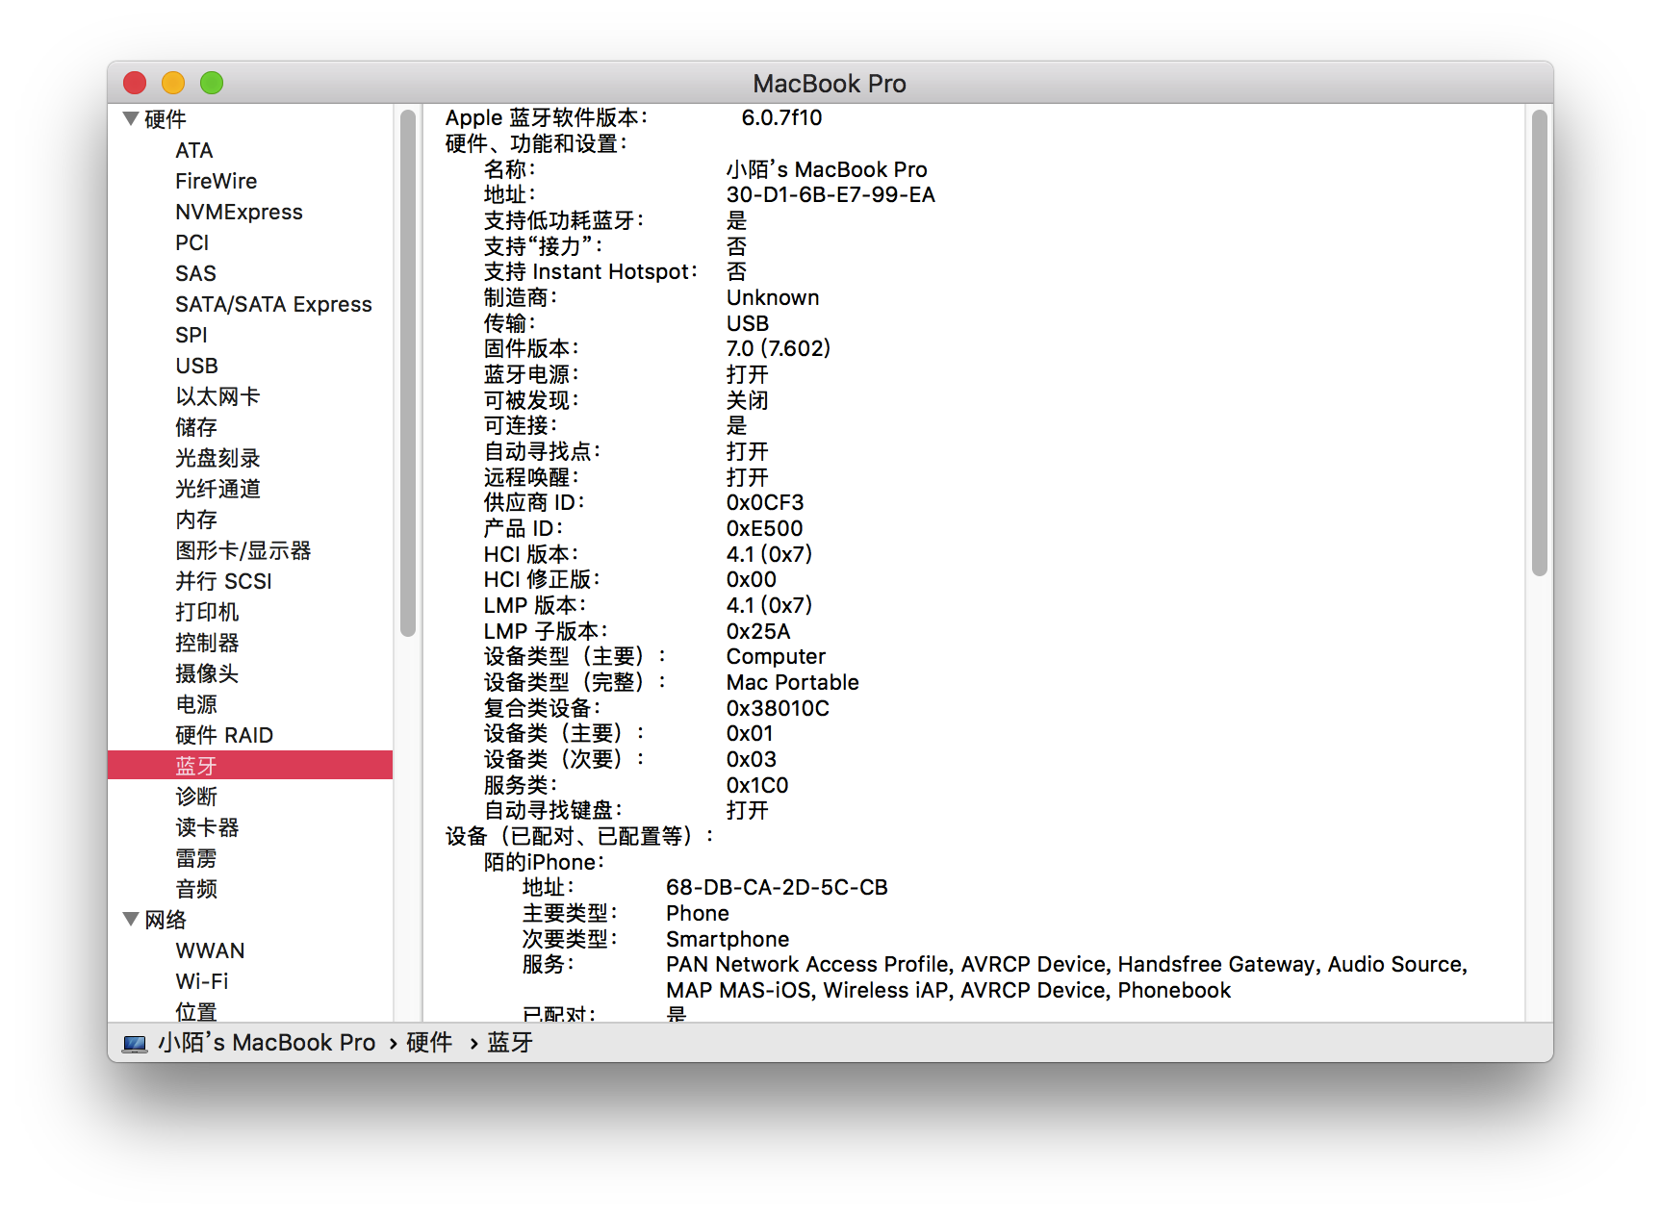Viewport: 1661px width, 1216px height.
Task: Click the LMP 子版本 value 0x25A
Action: (758, 631)
